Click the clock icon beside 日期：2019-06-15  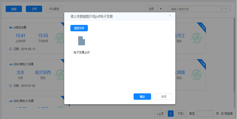coord(11,49)
